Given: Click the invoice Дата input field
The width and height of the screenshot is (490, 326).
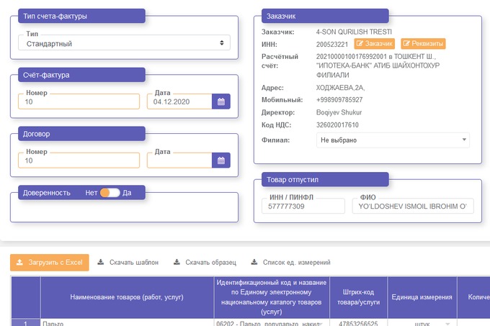Looking at the screenshot, I should point(179,102).
